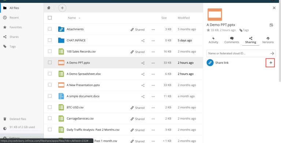The height and width of the screenshot is (143, 281).
Task: Click share icon for A Demo PPT.pptx
Action: coord(143,63)
